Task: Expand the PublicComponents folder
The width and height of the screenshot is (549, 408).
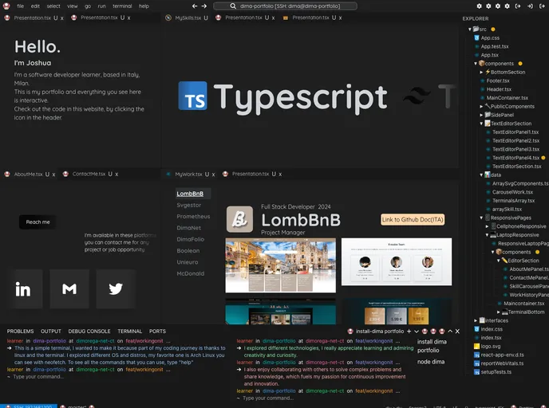Action: 481,106
